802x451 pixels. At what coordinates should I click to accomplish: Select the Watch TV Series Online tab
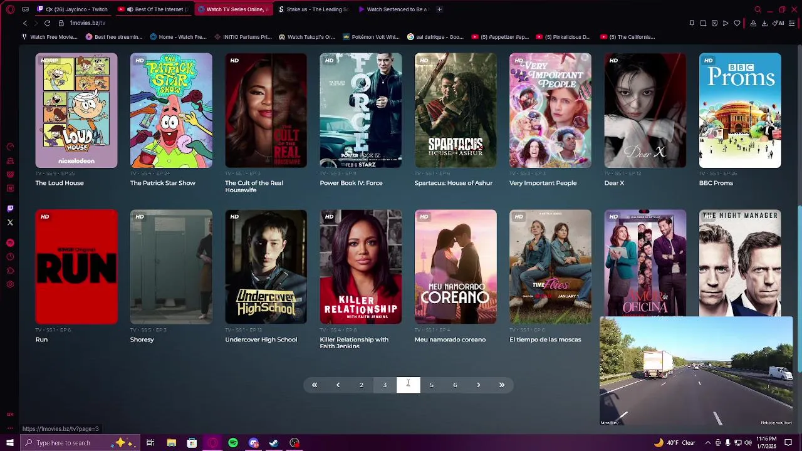point(234,9)
